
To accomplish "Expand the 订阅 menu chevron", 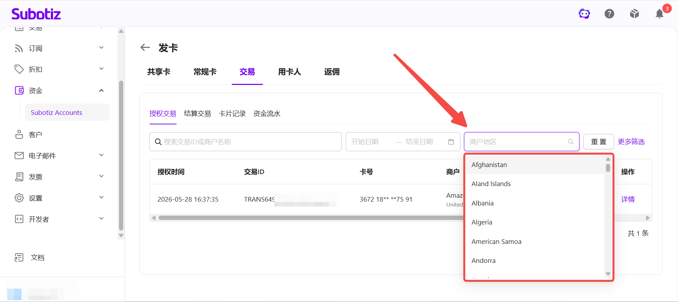I will click(x=101, y=48).
